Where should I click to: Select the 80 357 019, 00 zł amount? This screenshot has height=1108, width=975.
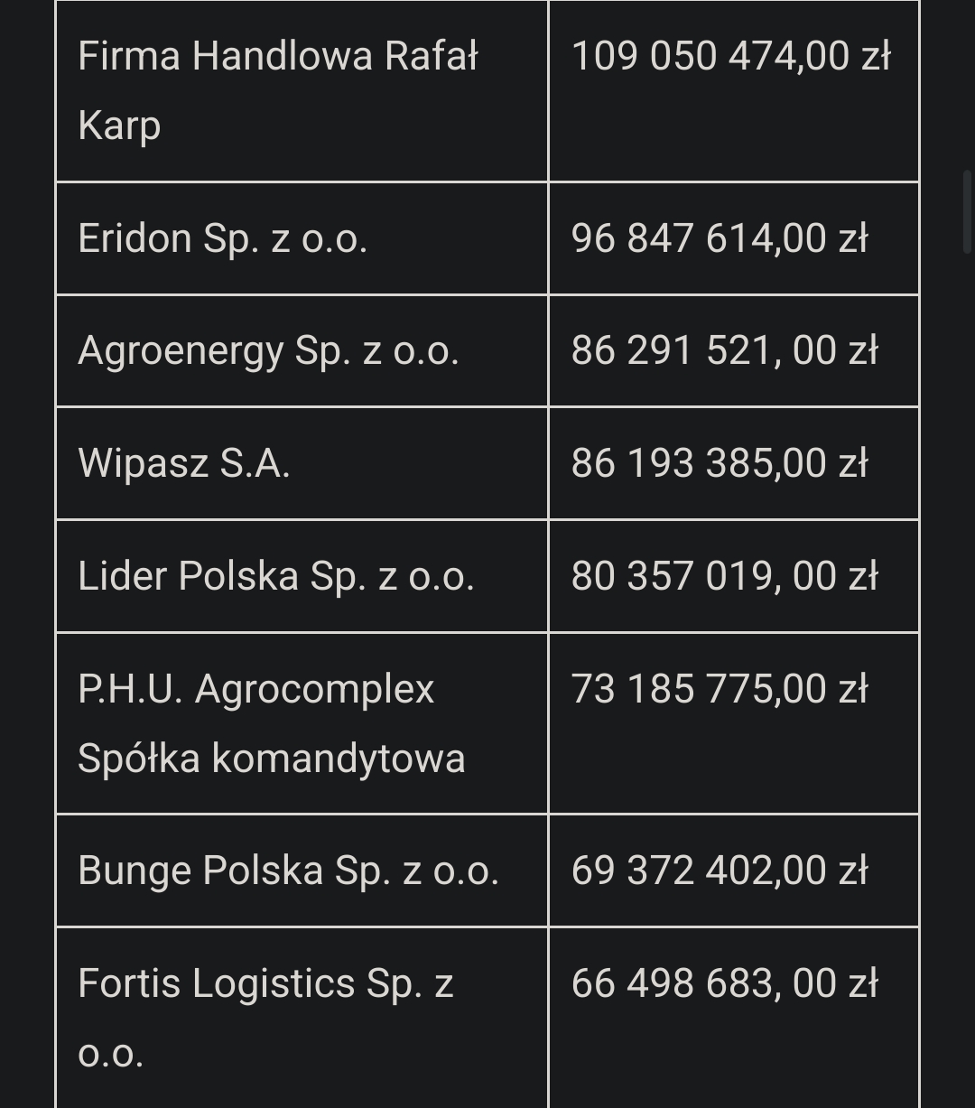[724, 576]
